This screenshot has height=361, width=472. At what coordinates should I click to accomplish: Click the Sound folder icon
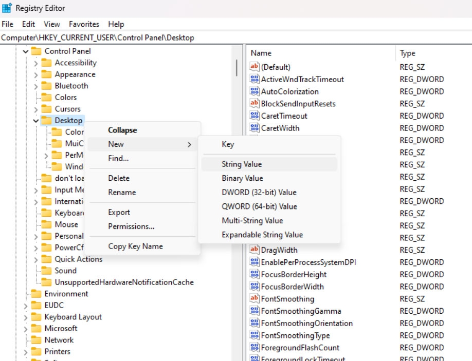pos(46,271)
